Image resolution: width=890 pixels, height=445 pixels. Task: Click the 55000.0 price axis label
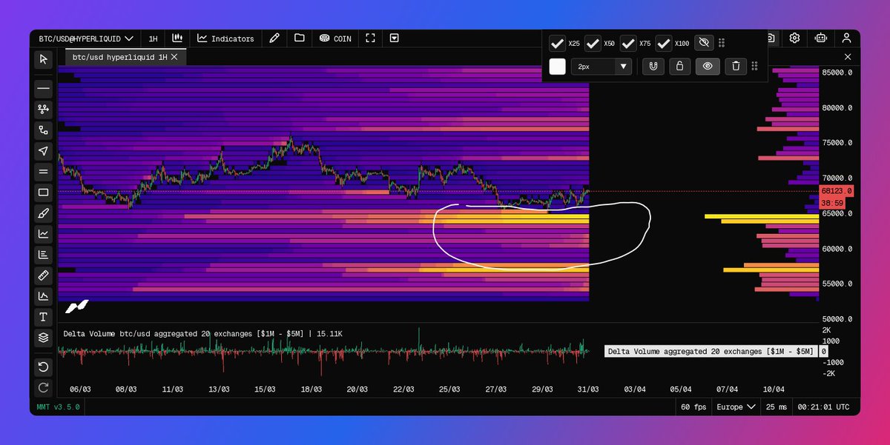837,284
